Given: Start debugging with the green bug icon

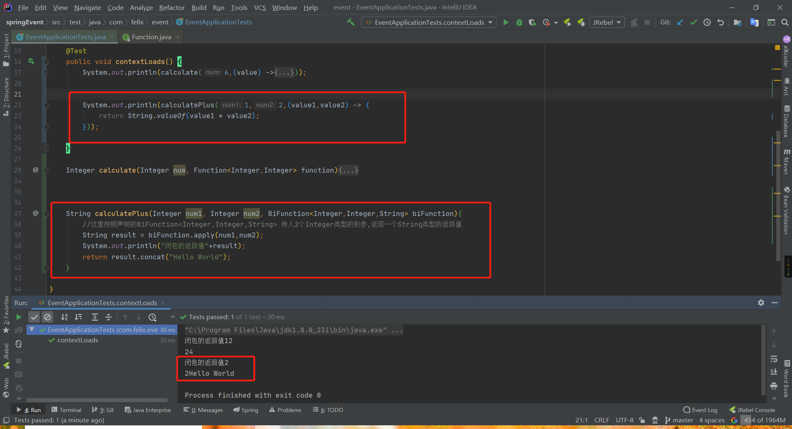Looking at the screenshot, I should 519,22.
